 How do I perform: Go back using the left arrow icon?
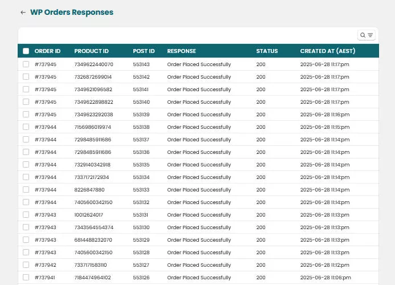click(23, 13)
